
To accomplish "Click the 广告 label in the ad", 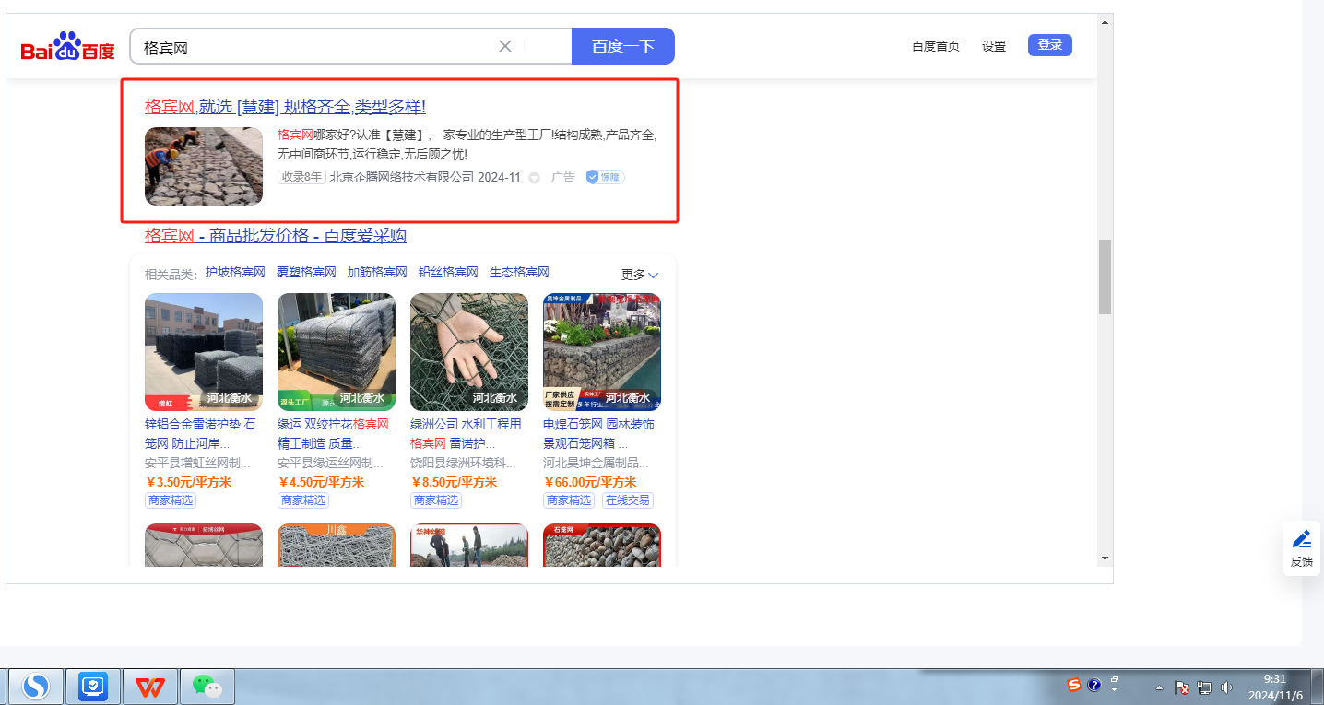I will point(562,177).
